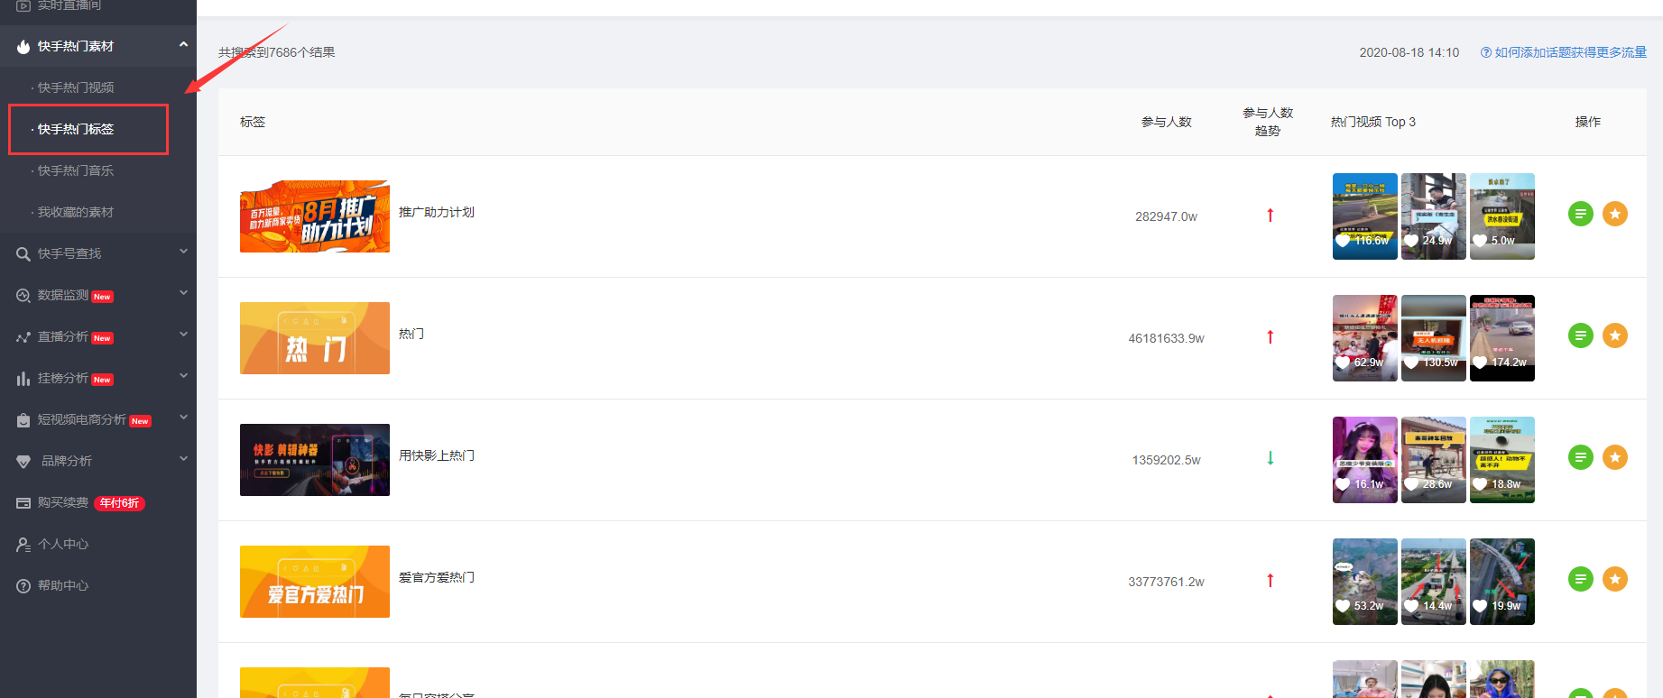
Task: Play top video with 116.6w likes
Action: tap(1365, 216)
